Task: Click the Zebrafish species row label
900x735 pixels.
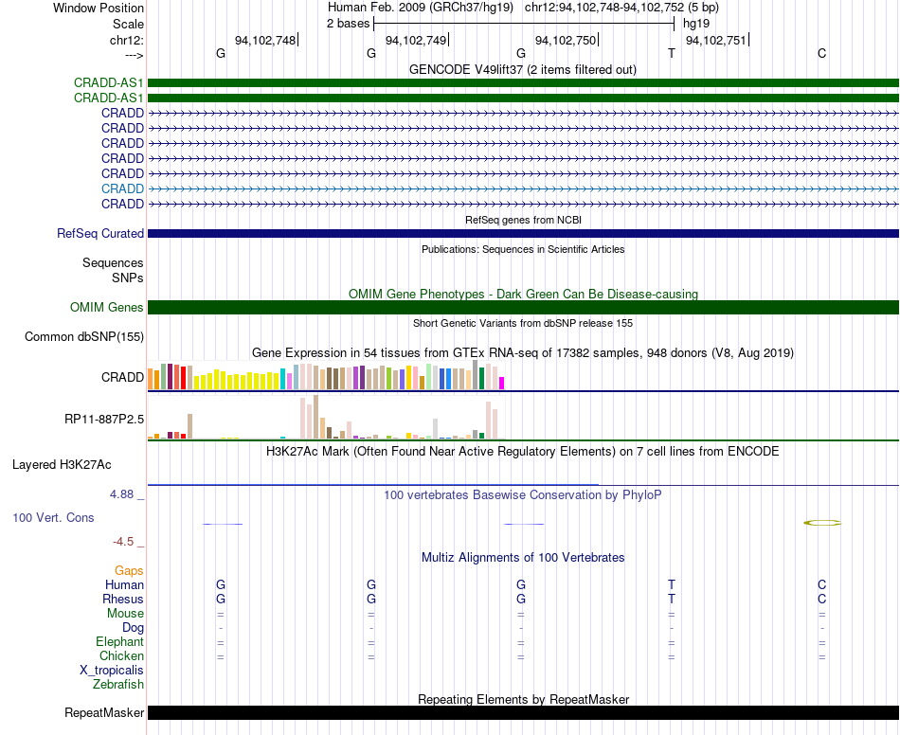Action: pyautogui.click(x=118, y=684)
